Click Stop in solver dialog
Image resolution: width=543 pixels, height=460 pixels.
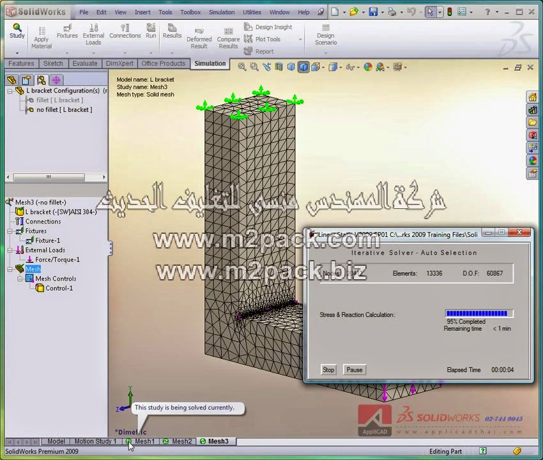click(x=328, y=369)
